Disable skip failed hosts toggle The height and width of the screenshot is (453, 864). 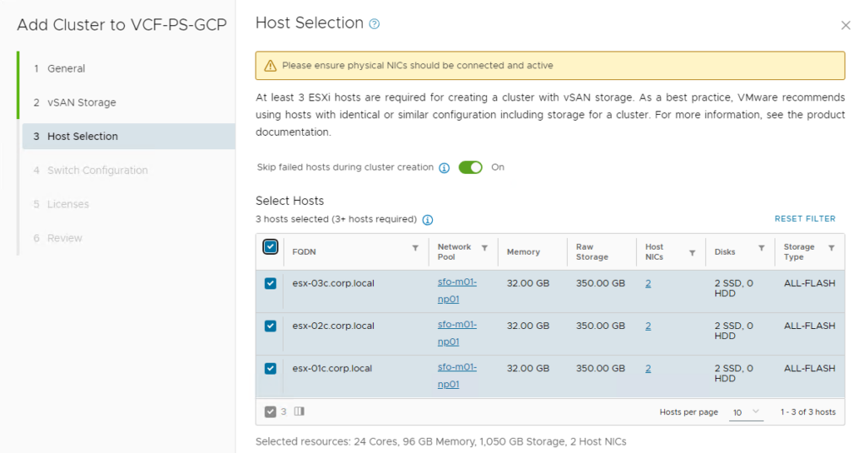pos(470,167)
